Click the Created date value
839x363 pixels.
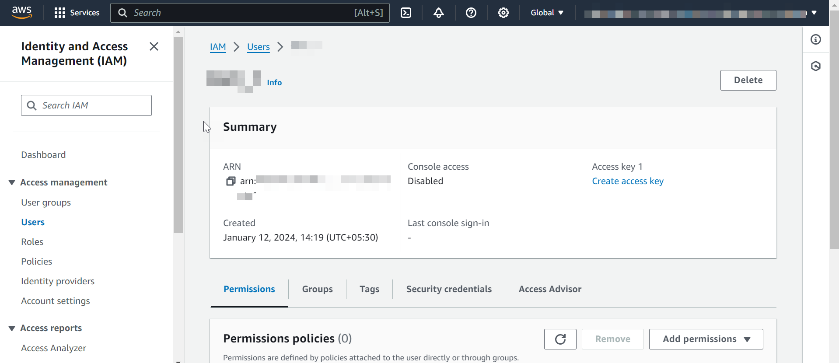(301, 237)
